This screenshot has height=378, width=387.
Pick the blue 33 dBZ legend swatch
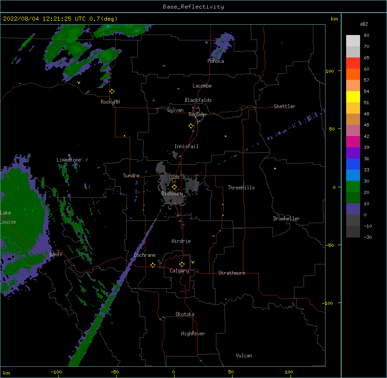[353, 164]
